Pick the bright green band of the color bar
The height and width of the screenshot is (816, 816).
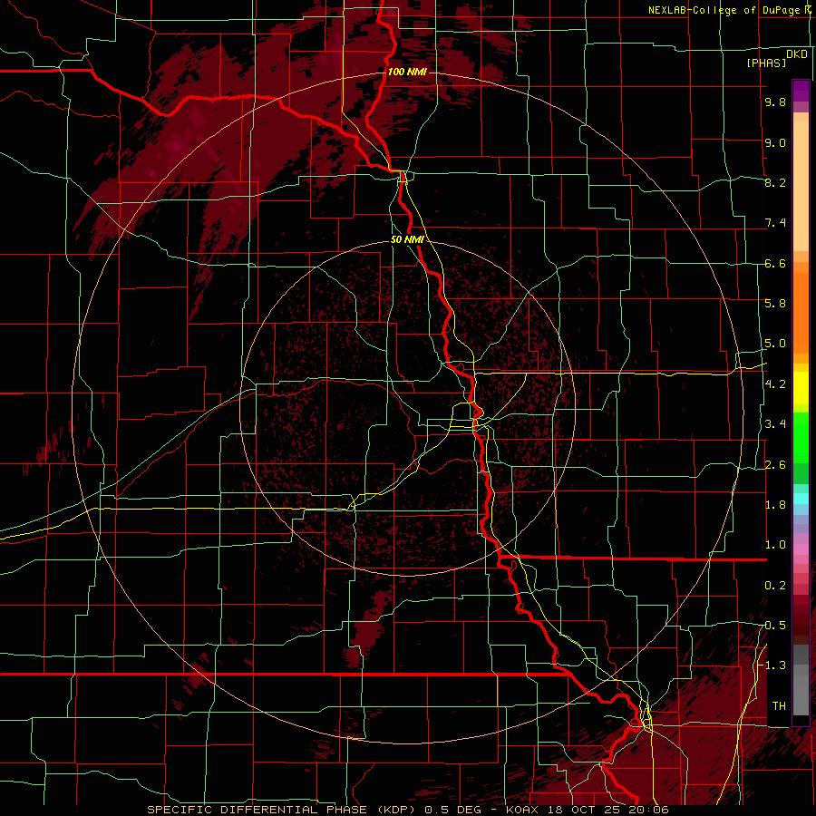801,436
